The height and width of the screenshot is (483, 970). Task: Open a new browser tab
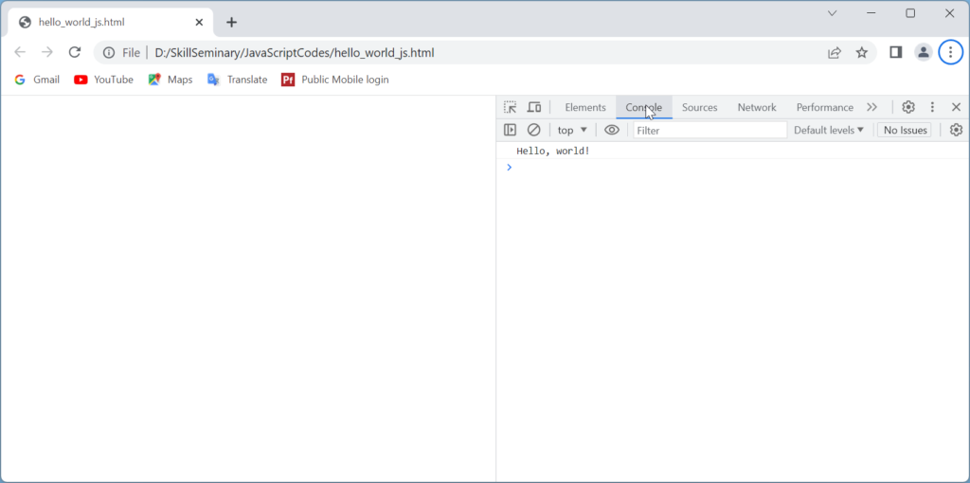click(x=231, y=23)
